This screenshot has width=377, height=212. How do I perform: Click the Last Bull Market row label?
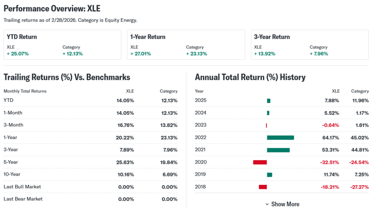(x=22, y=187)
